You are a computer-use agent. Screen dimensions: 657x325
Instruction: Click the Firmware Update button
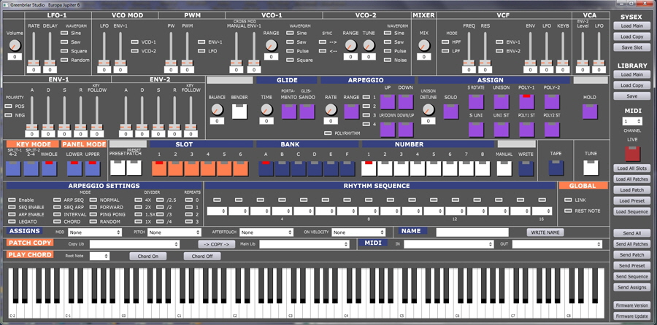click(x=632, y=316)
